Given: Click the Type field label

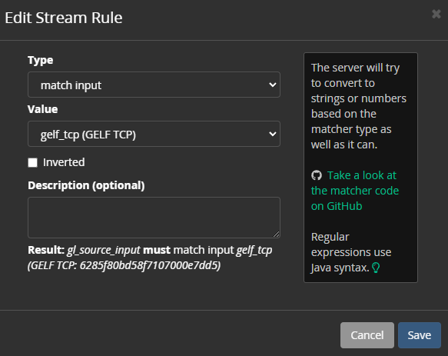Looking at the screenshot, I should (40, 60).
